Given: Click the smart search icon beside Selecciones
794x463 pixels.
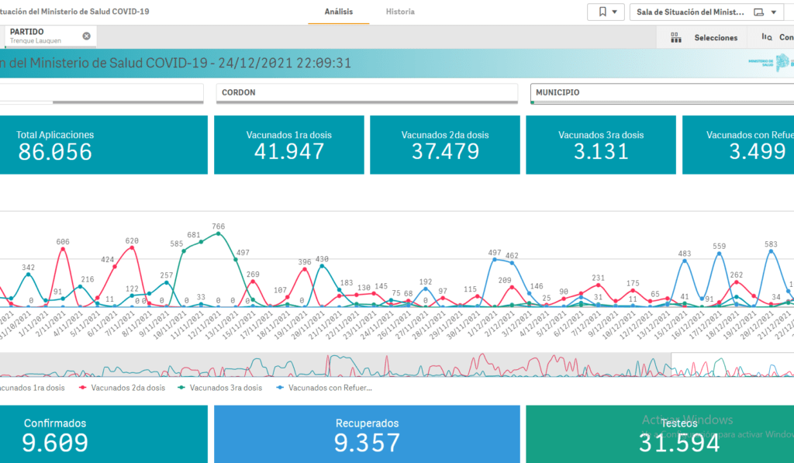Looking at the screenshot, I should point(767,37).
